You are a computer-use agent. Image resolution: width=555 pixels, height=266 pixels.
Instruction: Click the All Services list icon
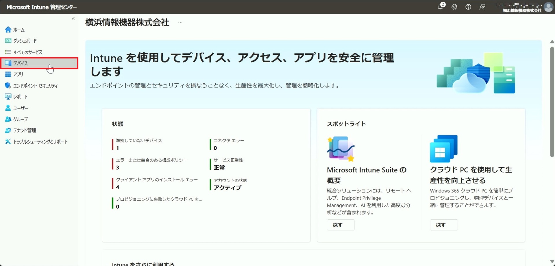tap(8, 52)
